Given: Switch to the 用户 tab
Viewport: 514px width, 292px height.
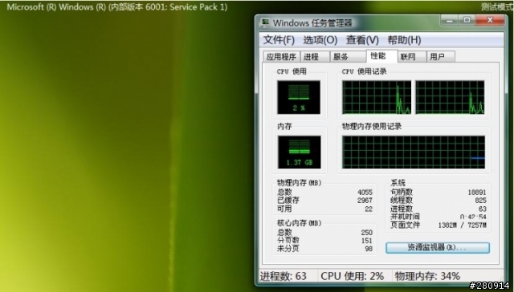Looking at the screenshot, I should click(441, 57).
